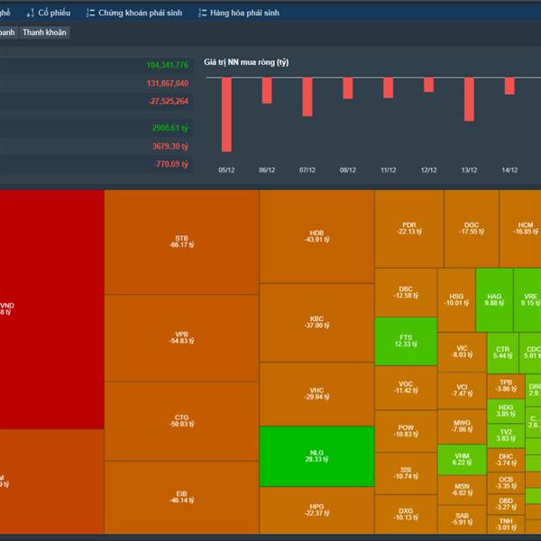Click the MWG -7.06 tỷ tile

pyautogui.click(x=462, y=426)
